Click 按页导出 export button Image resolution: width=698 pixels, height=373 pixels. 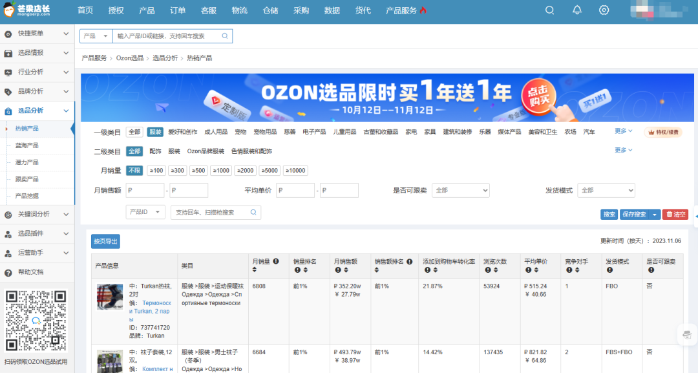[x=105, y=241]
